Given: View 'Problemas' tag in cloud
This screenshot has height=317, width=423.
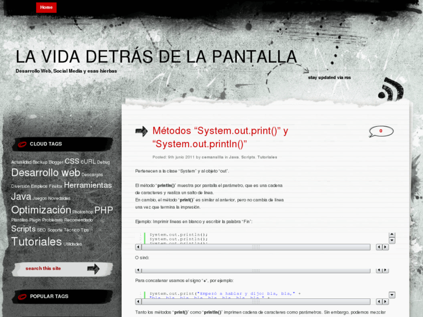Looking at the screenshot, I should (52, 220).
